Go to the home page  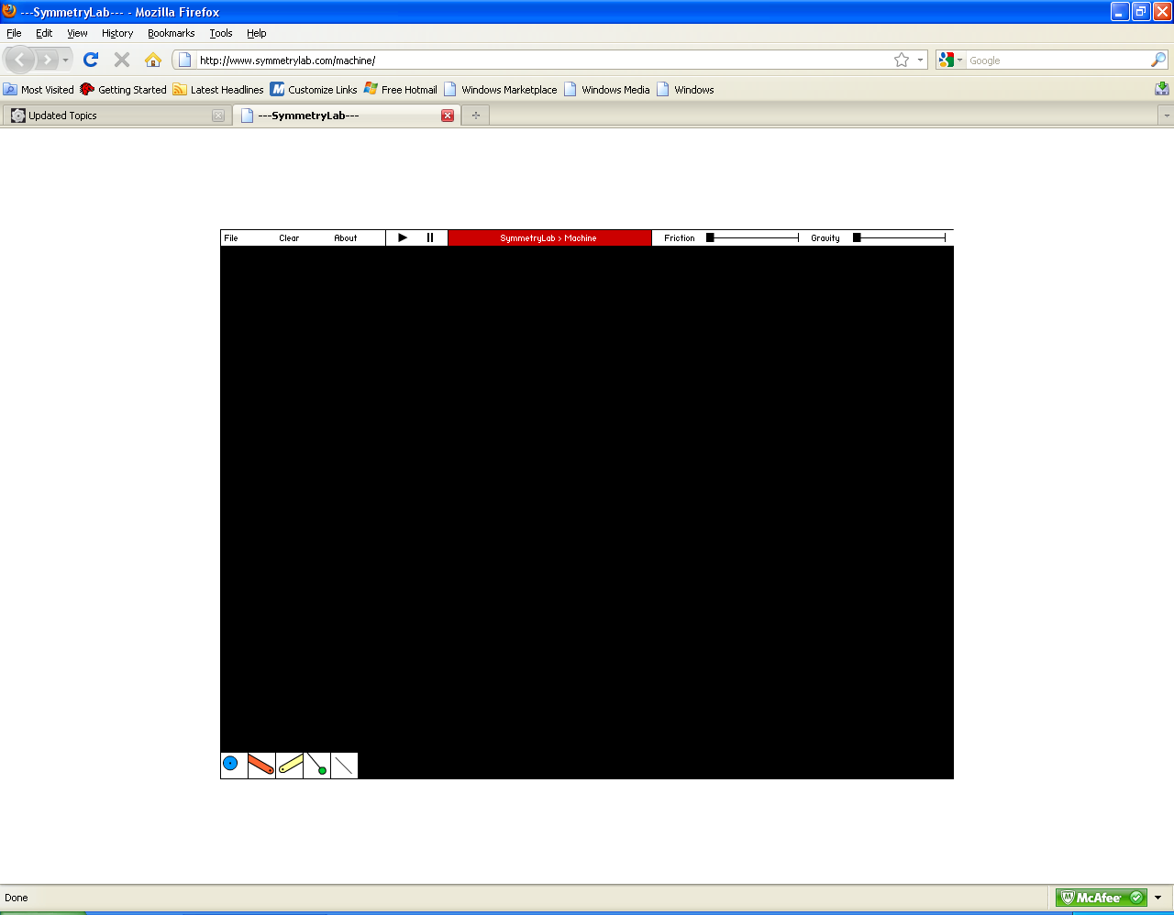(153, 60)
